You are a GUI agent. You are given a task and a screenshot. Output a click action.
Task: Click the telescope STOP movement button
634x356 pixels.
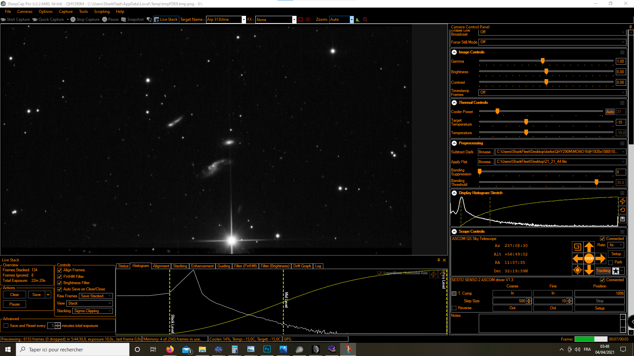pos(589,258)
